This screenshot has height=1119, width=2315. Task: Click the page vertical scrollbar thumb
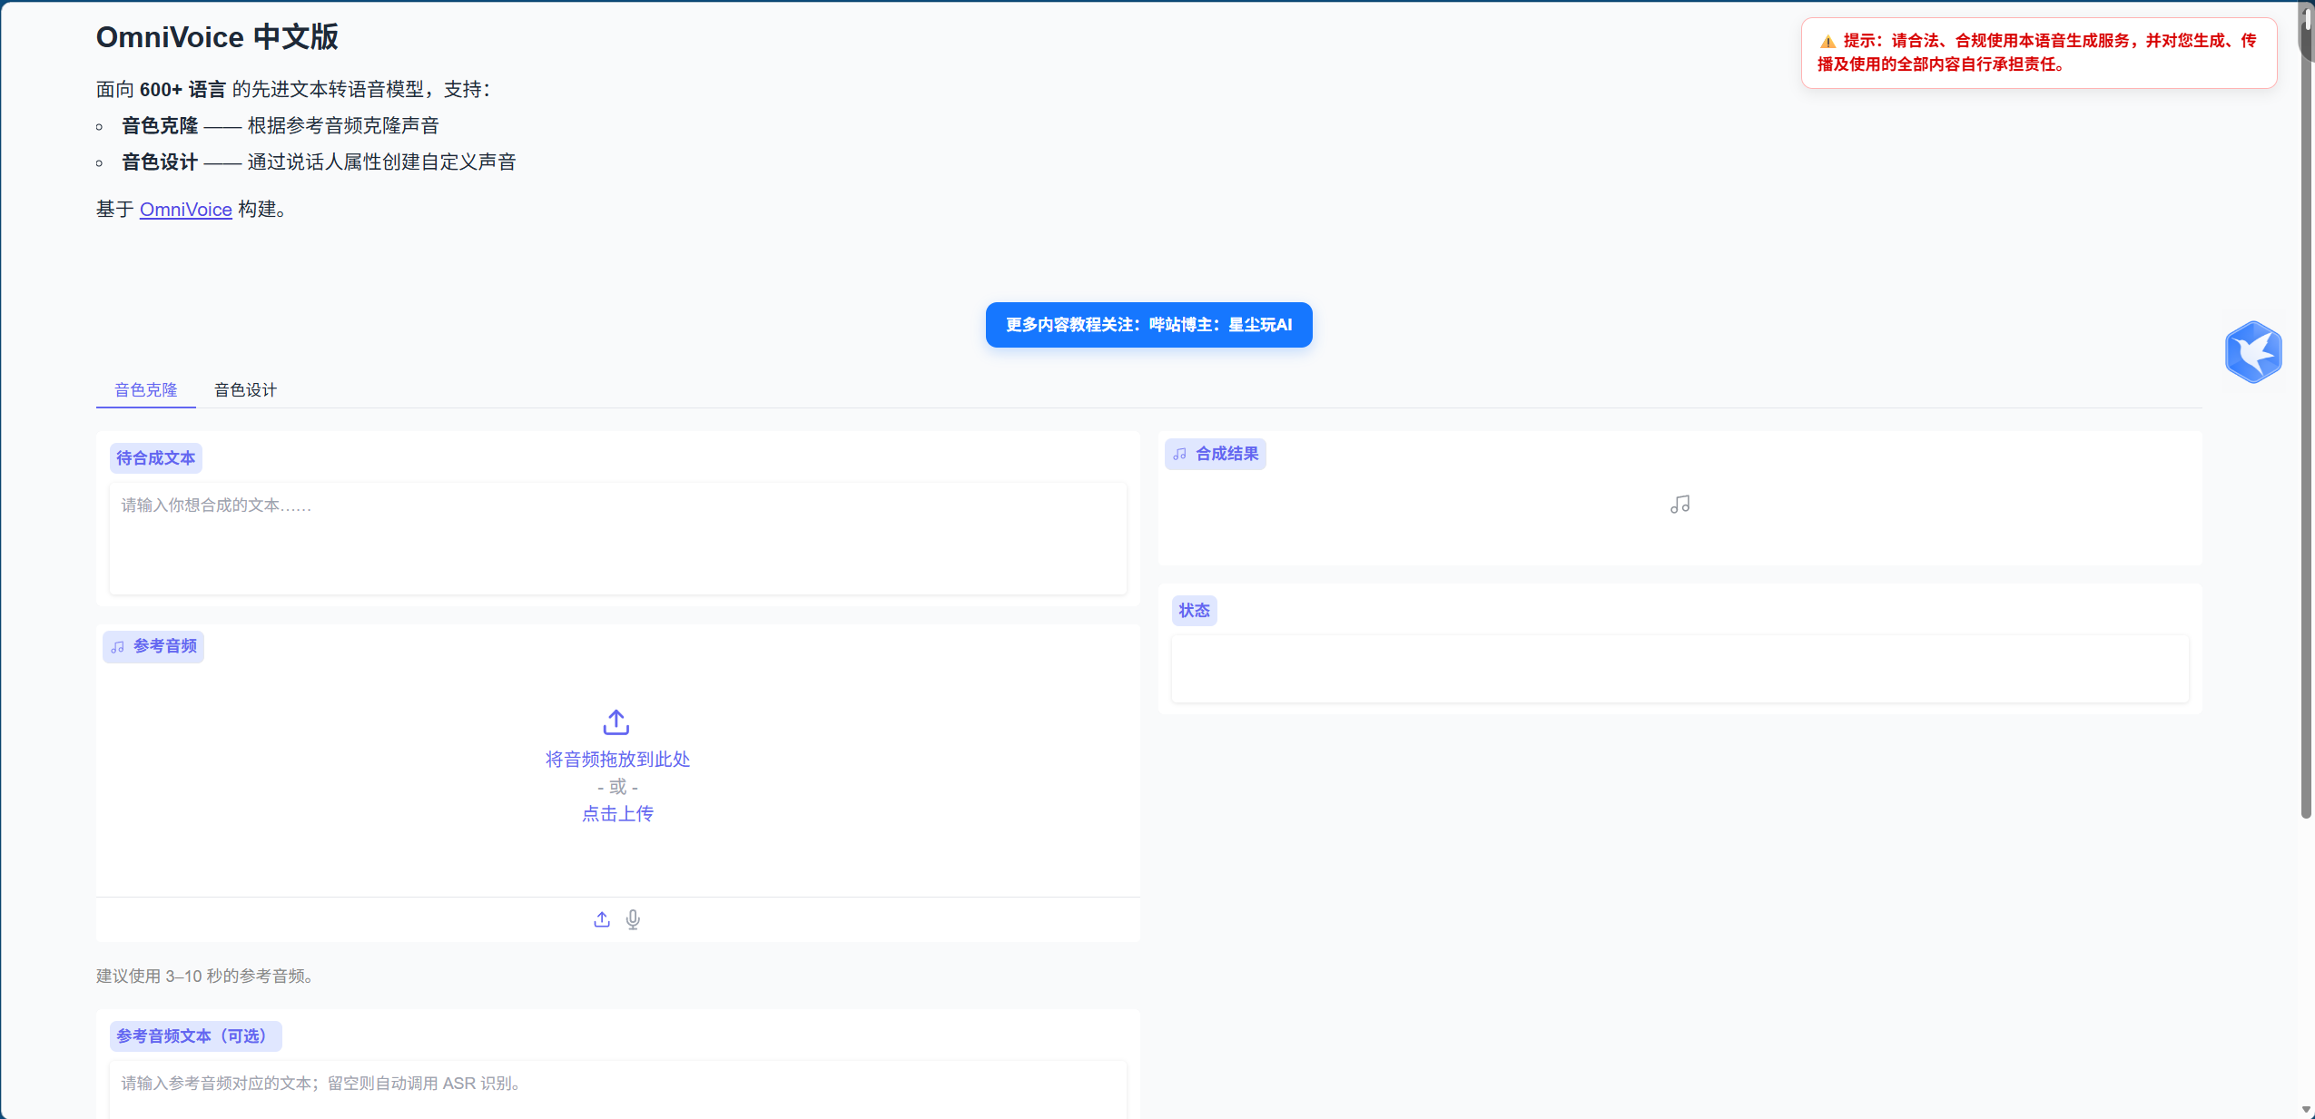2307,417
